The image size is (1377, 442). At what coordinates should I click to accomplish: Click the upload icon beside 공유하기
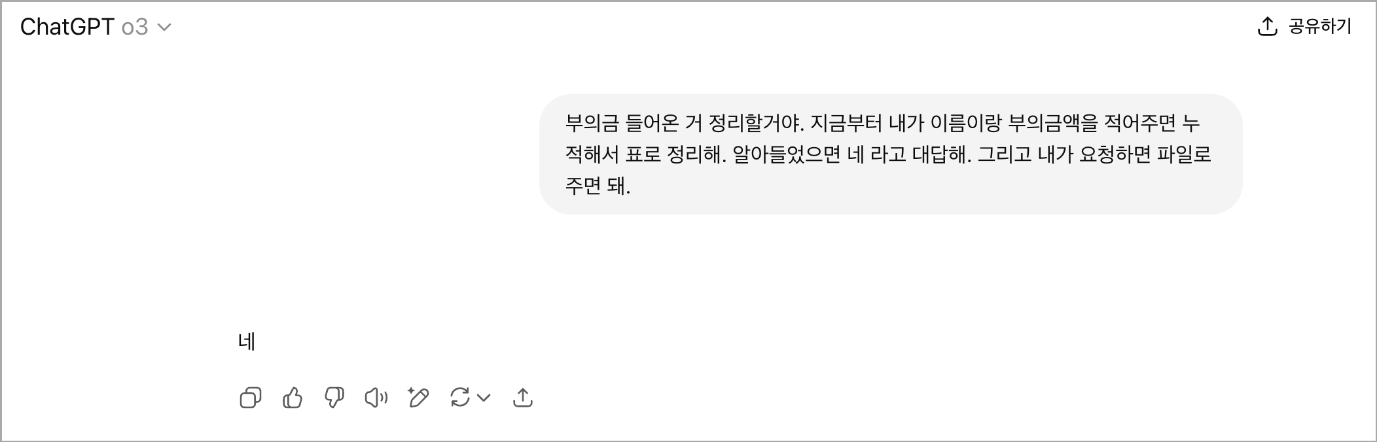(1268, 27)
